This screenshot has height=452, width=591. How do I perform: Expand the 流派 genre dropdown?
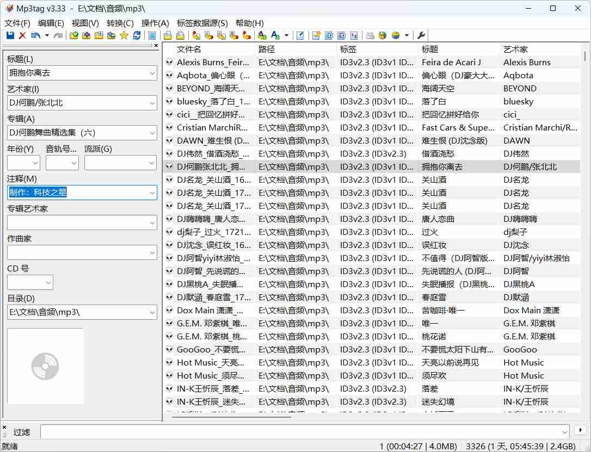tap(152, 163)
